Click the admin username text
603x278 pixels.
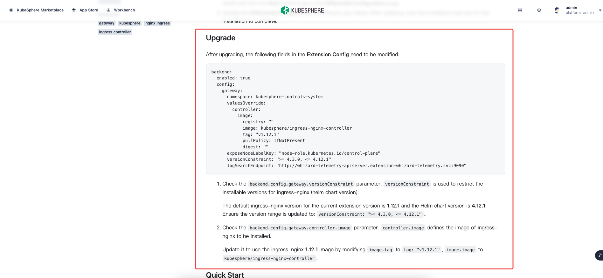(x=571, y=8)
